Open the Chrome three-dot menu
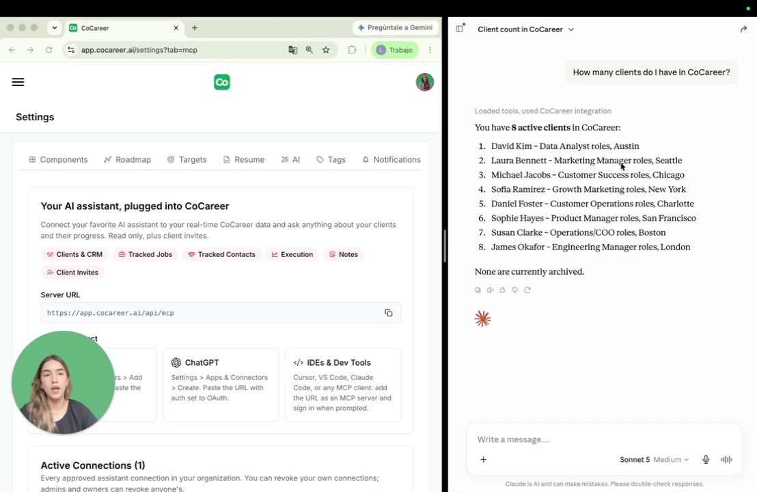Image resolution: width=757 pixels, height=492 pixels. tap(430, 50)
